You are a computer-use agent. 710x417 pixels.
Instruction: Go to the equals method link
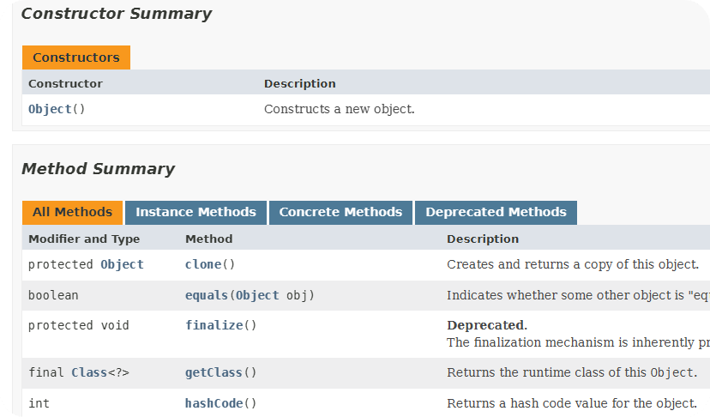point(207,295)
